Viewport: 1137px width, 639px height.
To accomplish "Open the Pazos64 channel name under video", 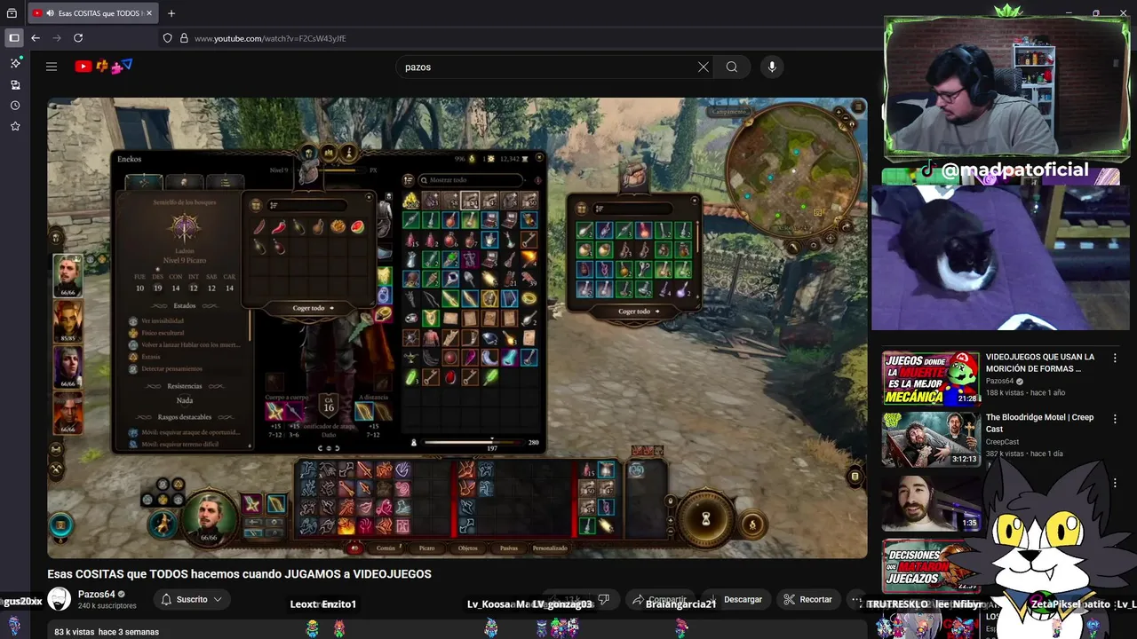I will pyautogui.click(x=97, y=595).
